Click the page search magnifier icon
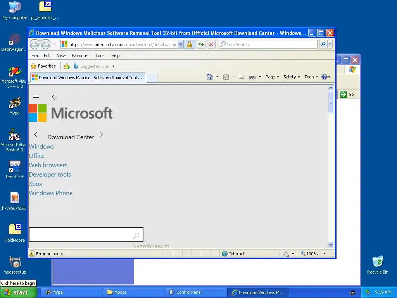Image resolution: width=397 pixels, height=298 pixels. click(x=136, y=236)
